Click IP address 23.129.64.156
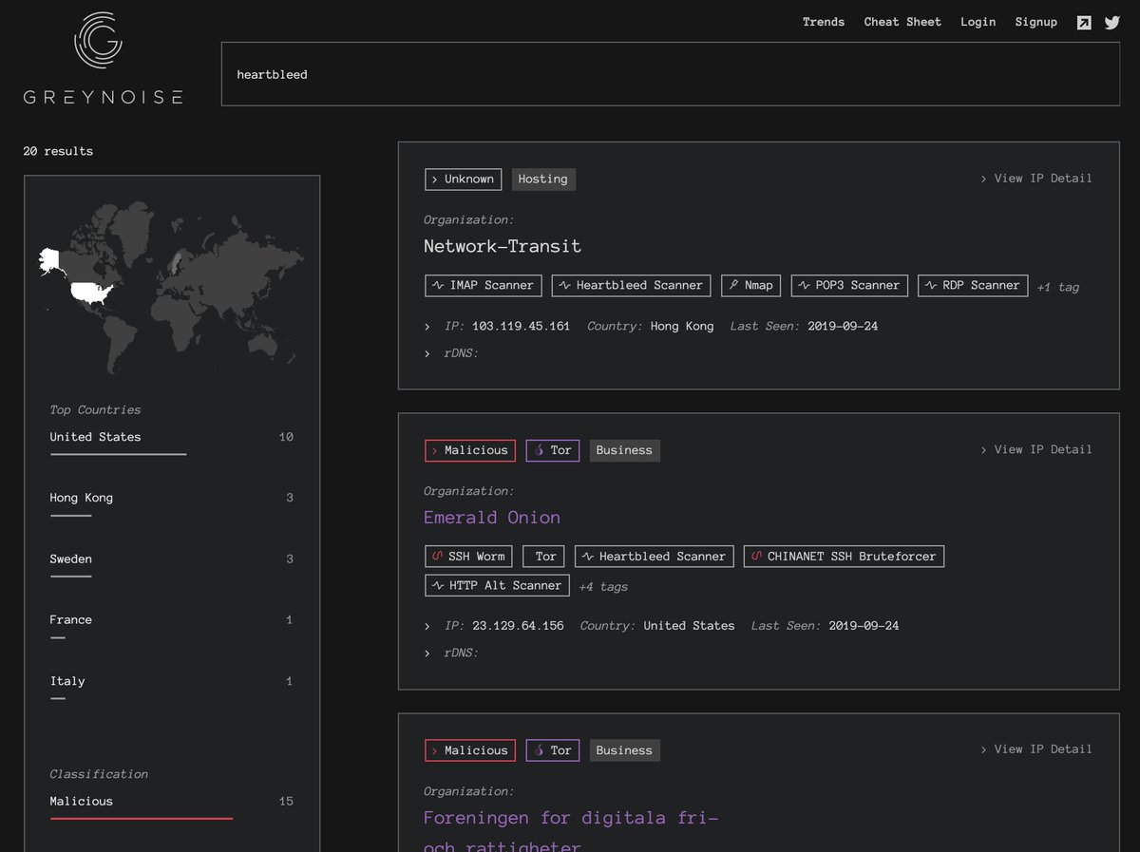This screenshot has width=1140, height=852. pyautogui.click(x=518, y=626)
